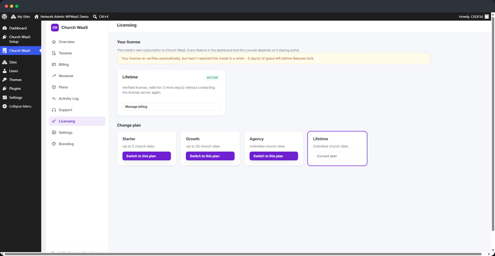This screenshot has width=495, height=256.
Task: Open the Sites admin menu
Action: [x=21, y=62]
